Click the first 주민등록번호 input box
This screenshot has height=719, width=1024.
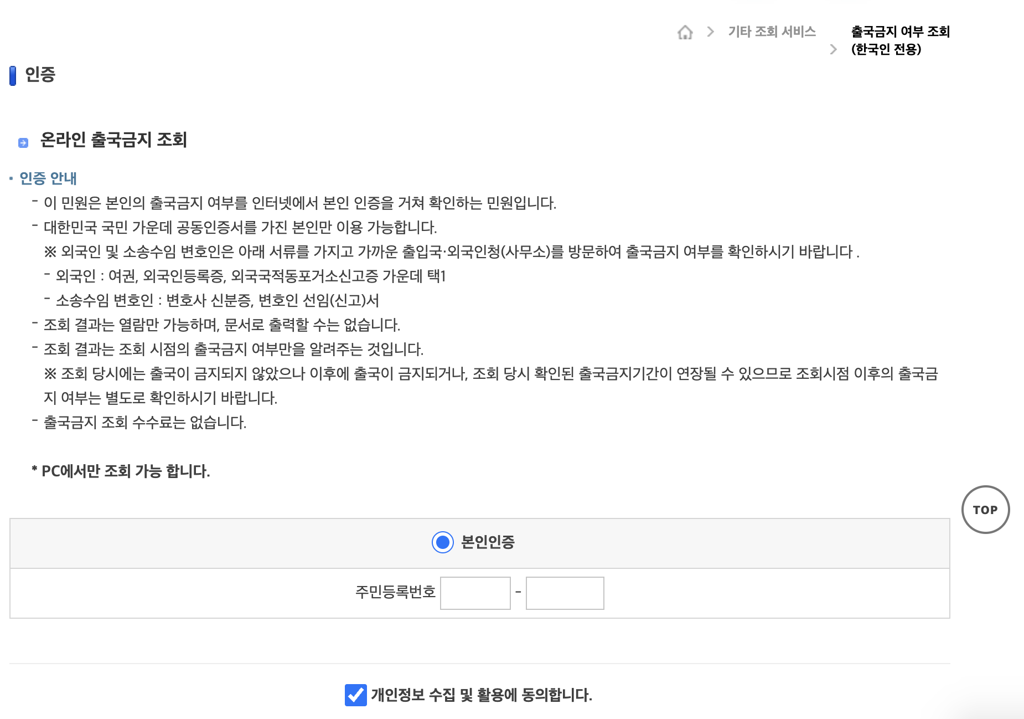pyautogui.click(x=475, y=593)
